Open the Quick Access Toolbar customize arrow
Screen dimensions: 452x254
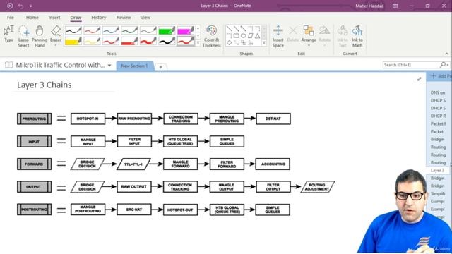30,6
